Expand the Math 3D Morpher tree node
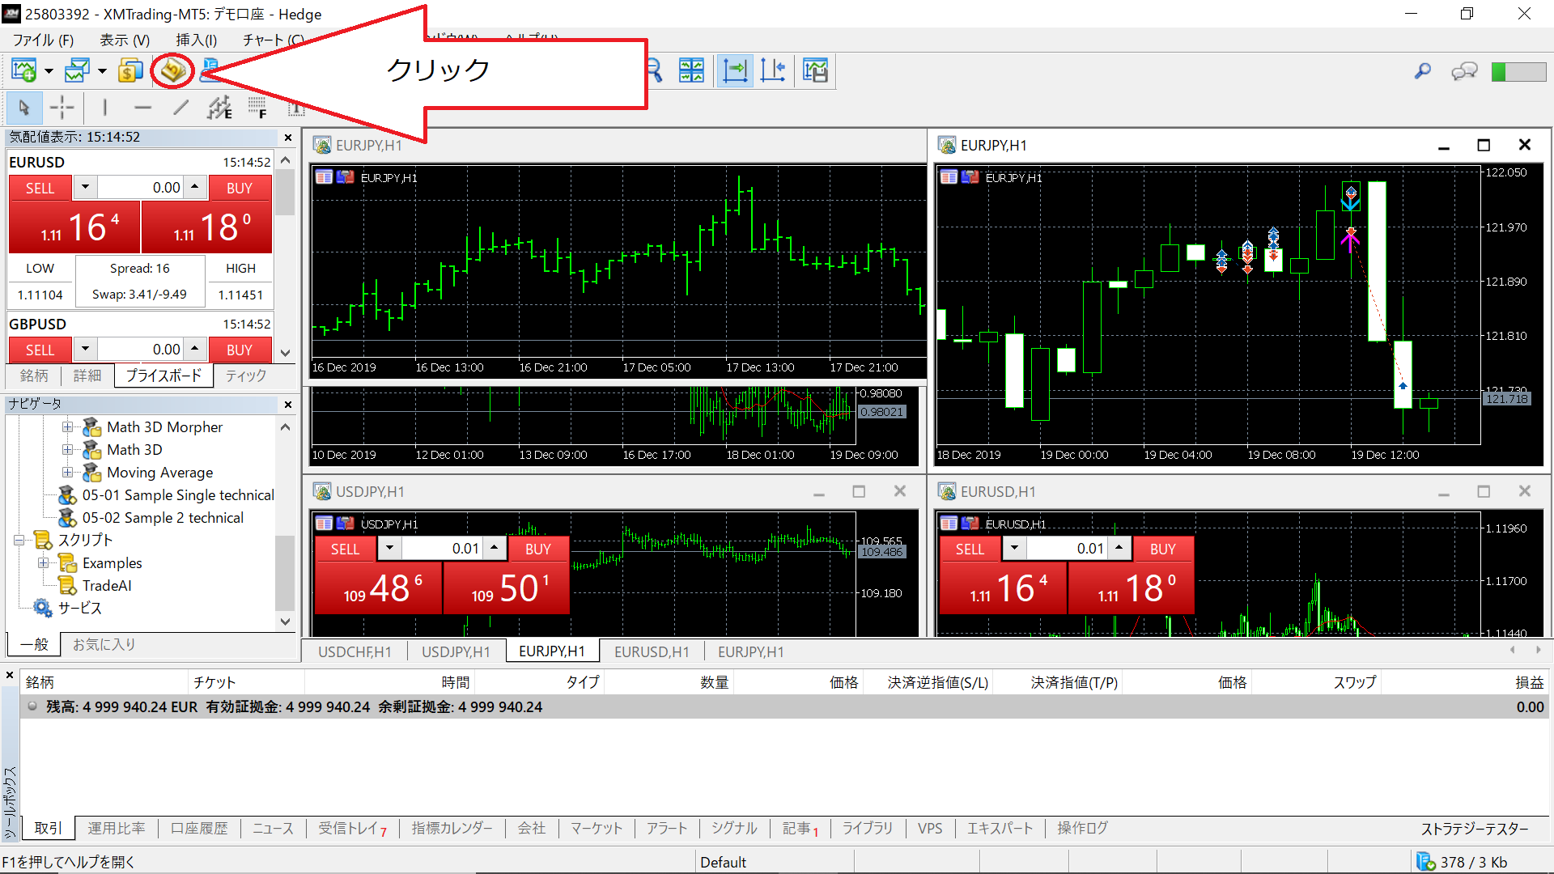Image resolution: width=1554 pixels, height=874 pixels. tap(68, 427)
